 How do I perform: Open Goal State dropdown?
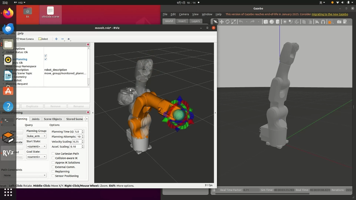pyautogui.click(x=36, y=157)
